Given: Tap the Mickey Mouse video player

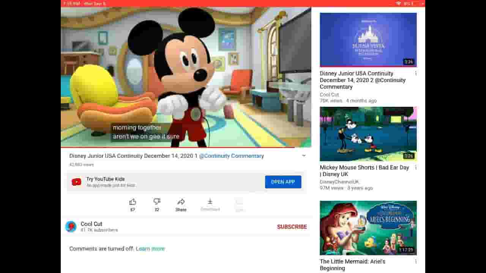Looking at the screenshot, I should coord(186,77).
